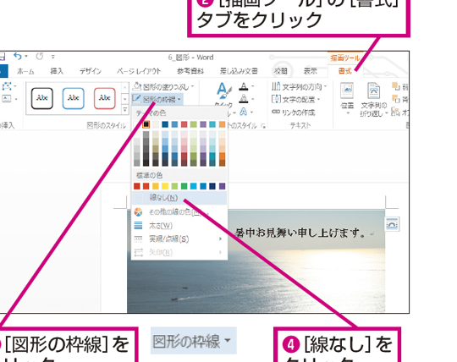
Task: Click the large Quick Styles A icon
Action: 223,90
